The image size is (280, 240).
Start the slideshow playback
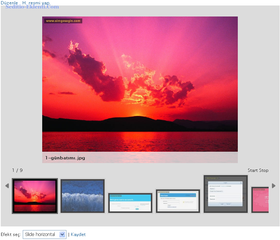coord(253,170)
